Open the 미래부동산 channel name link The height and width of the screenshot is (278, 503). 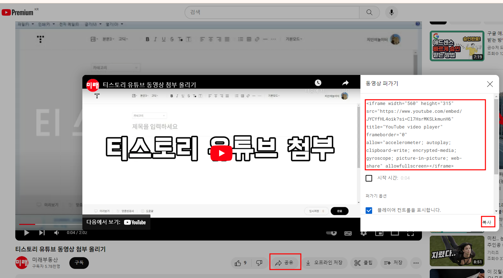[x=45, y=260]
